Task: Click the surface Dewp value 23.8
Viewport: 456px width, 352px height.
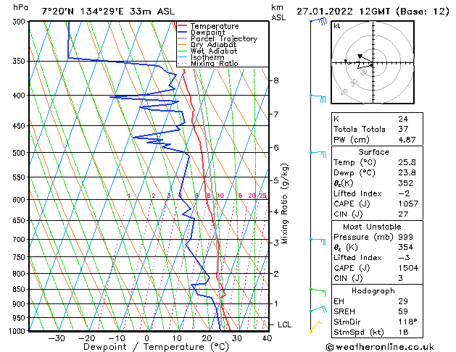Action: [407, 173]
